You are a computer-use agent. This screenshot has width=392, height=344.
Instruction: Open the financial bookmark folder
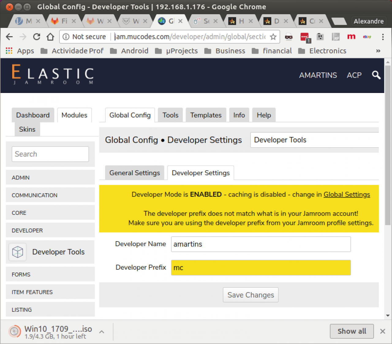click(x=272, y=51)
